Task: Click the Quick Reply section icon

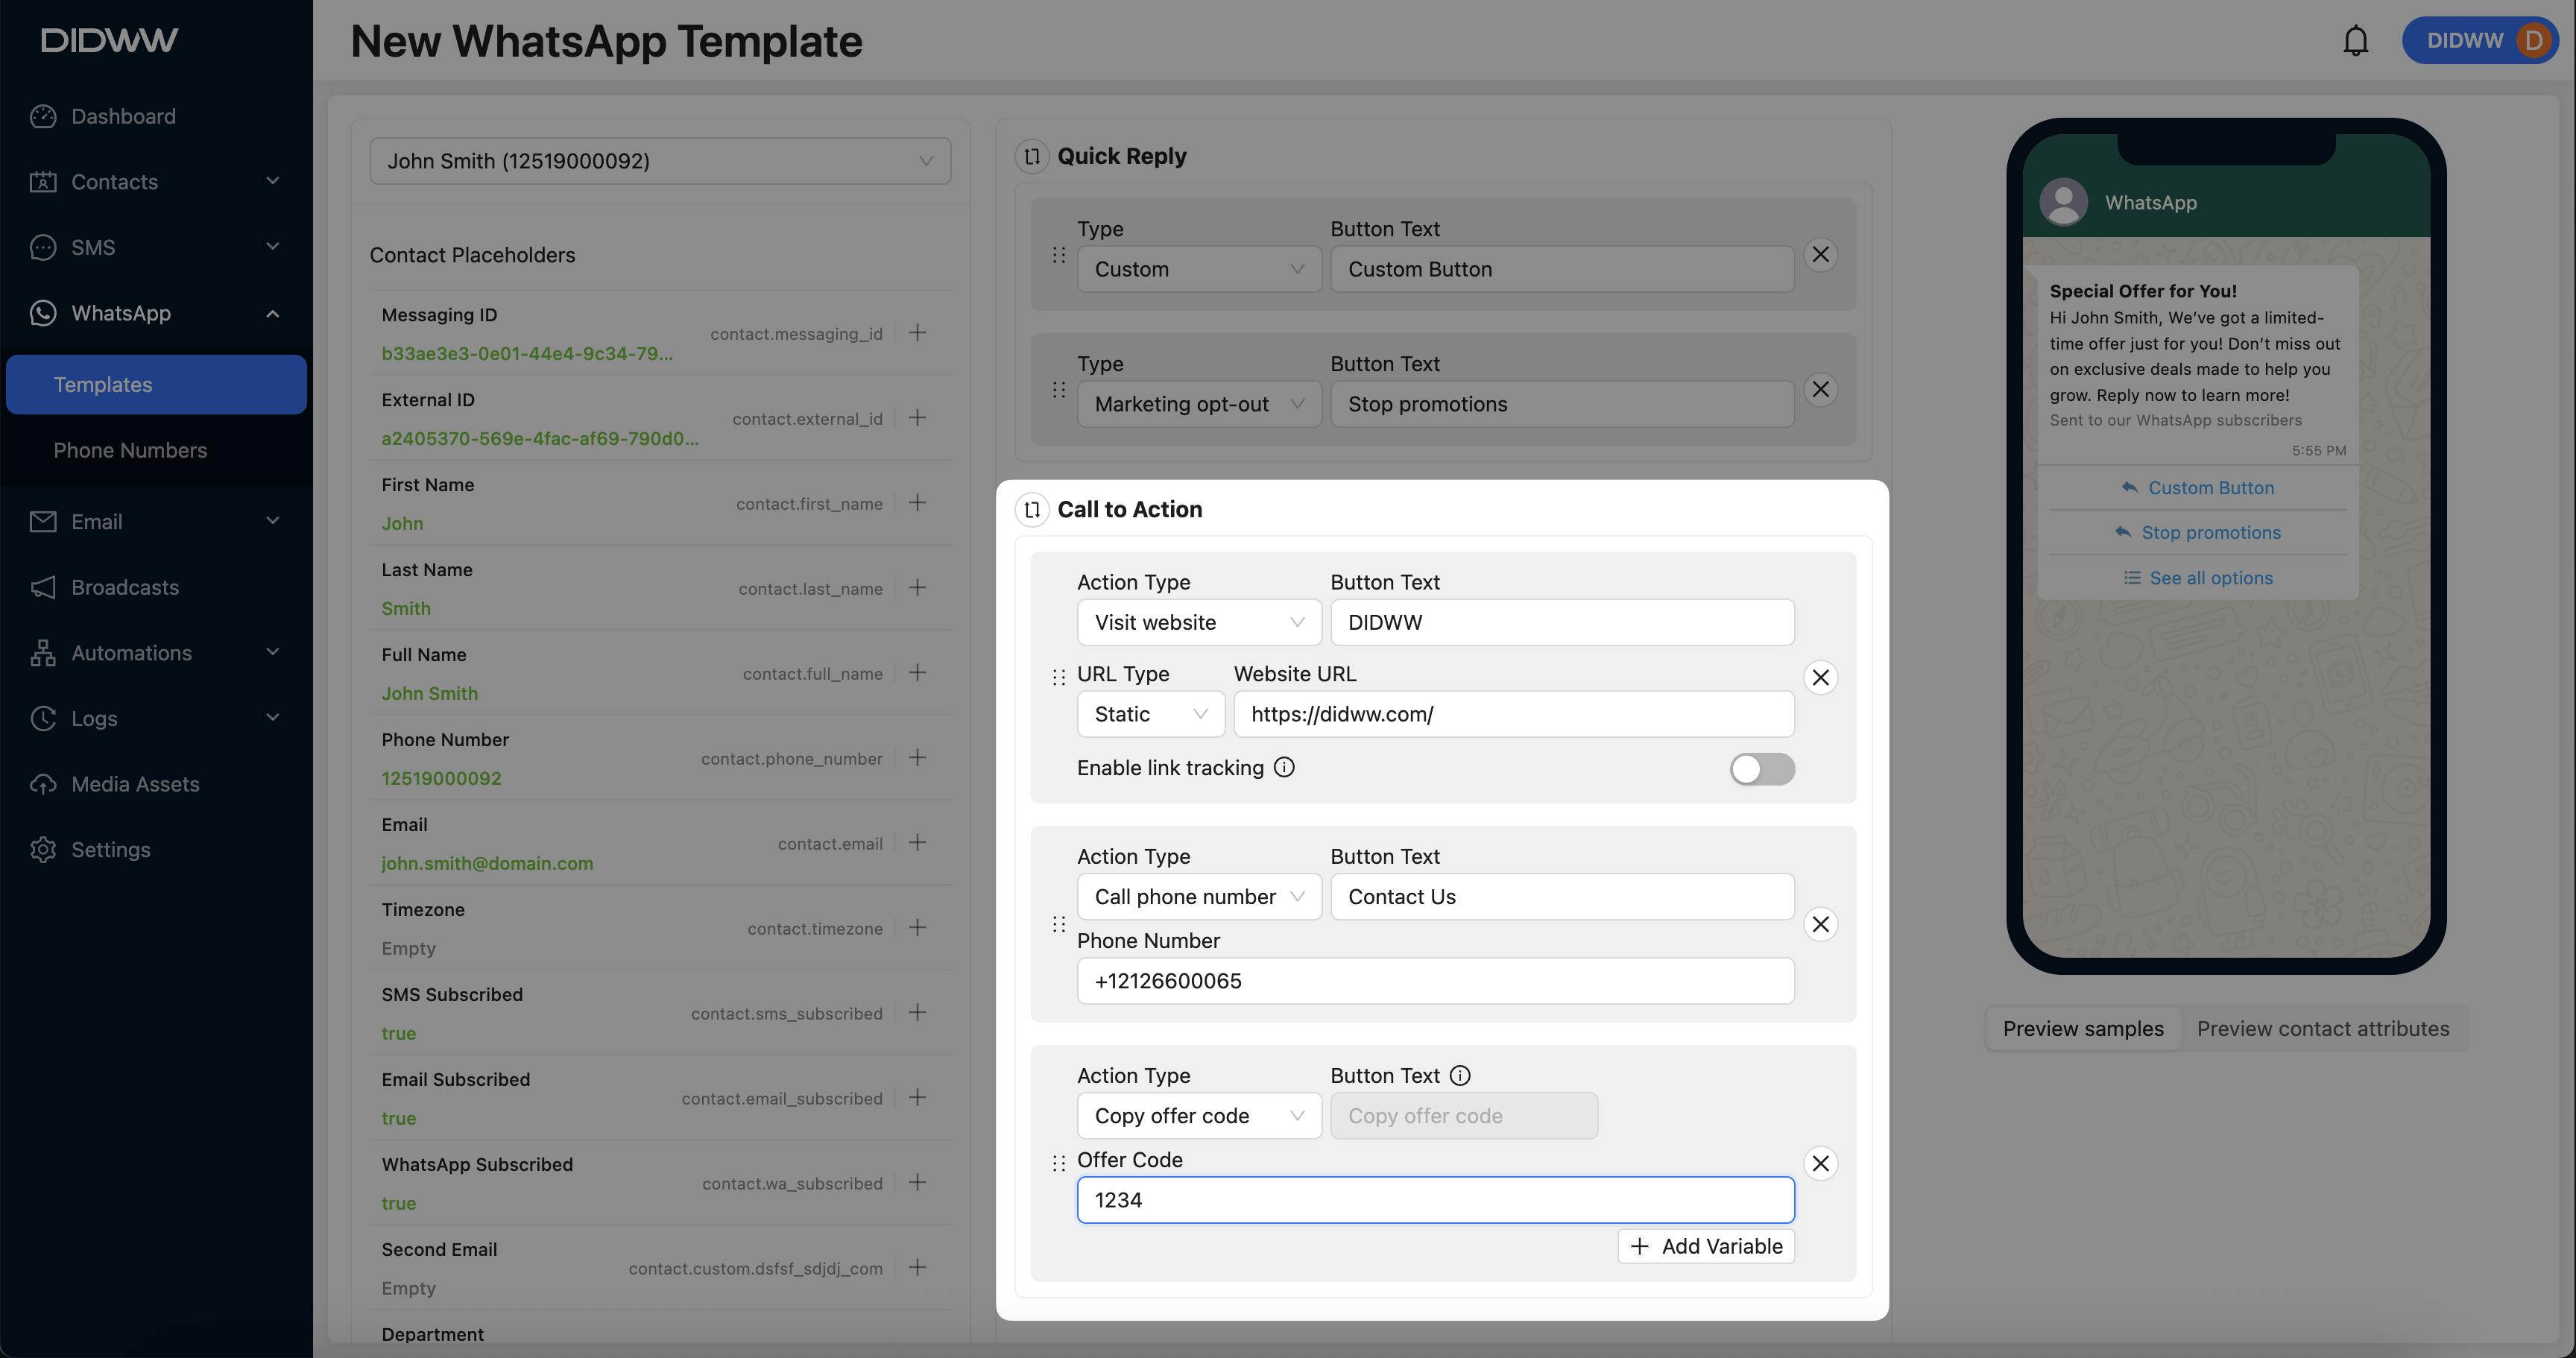Action: [1032, 156]
